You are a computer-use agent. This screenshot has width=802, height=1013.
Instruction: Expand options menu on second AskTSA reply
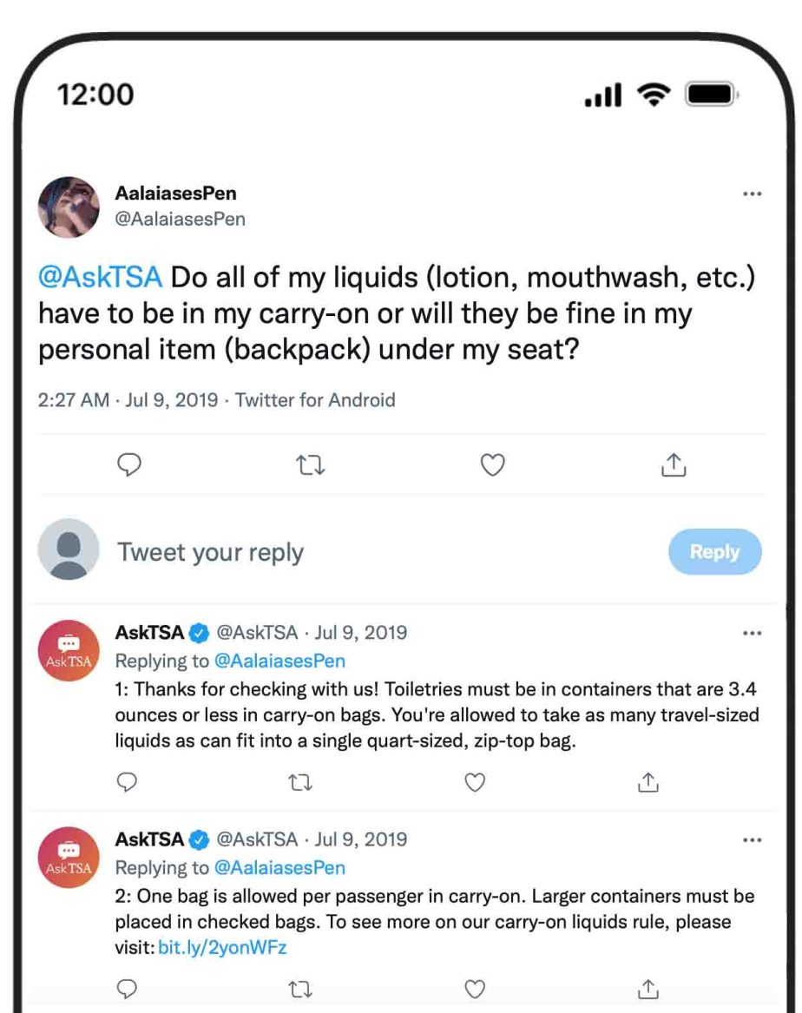(753, 840)
